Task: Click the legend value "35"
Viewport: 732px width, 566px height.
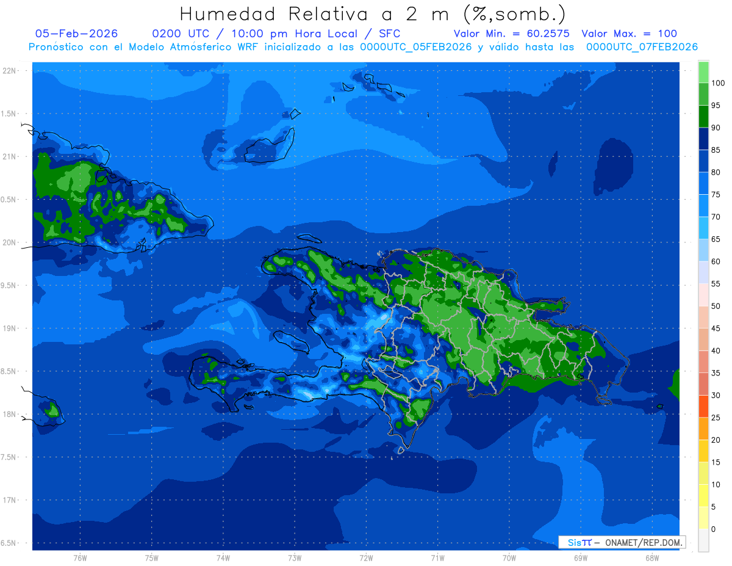Action: coord(716,373)
